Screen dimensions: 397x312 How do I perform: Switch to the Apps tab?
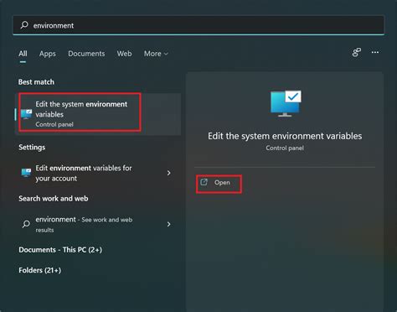click(48, 54)
